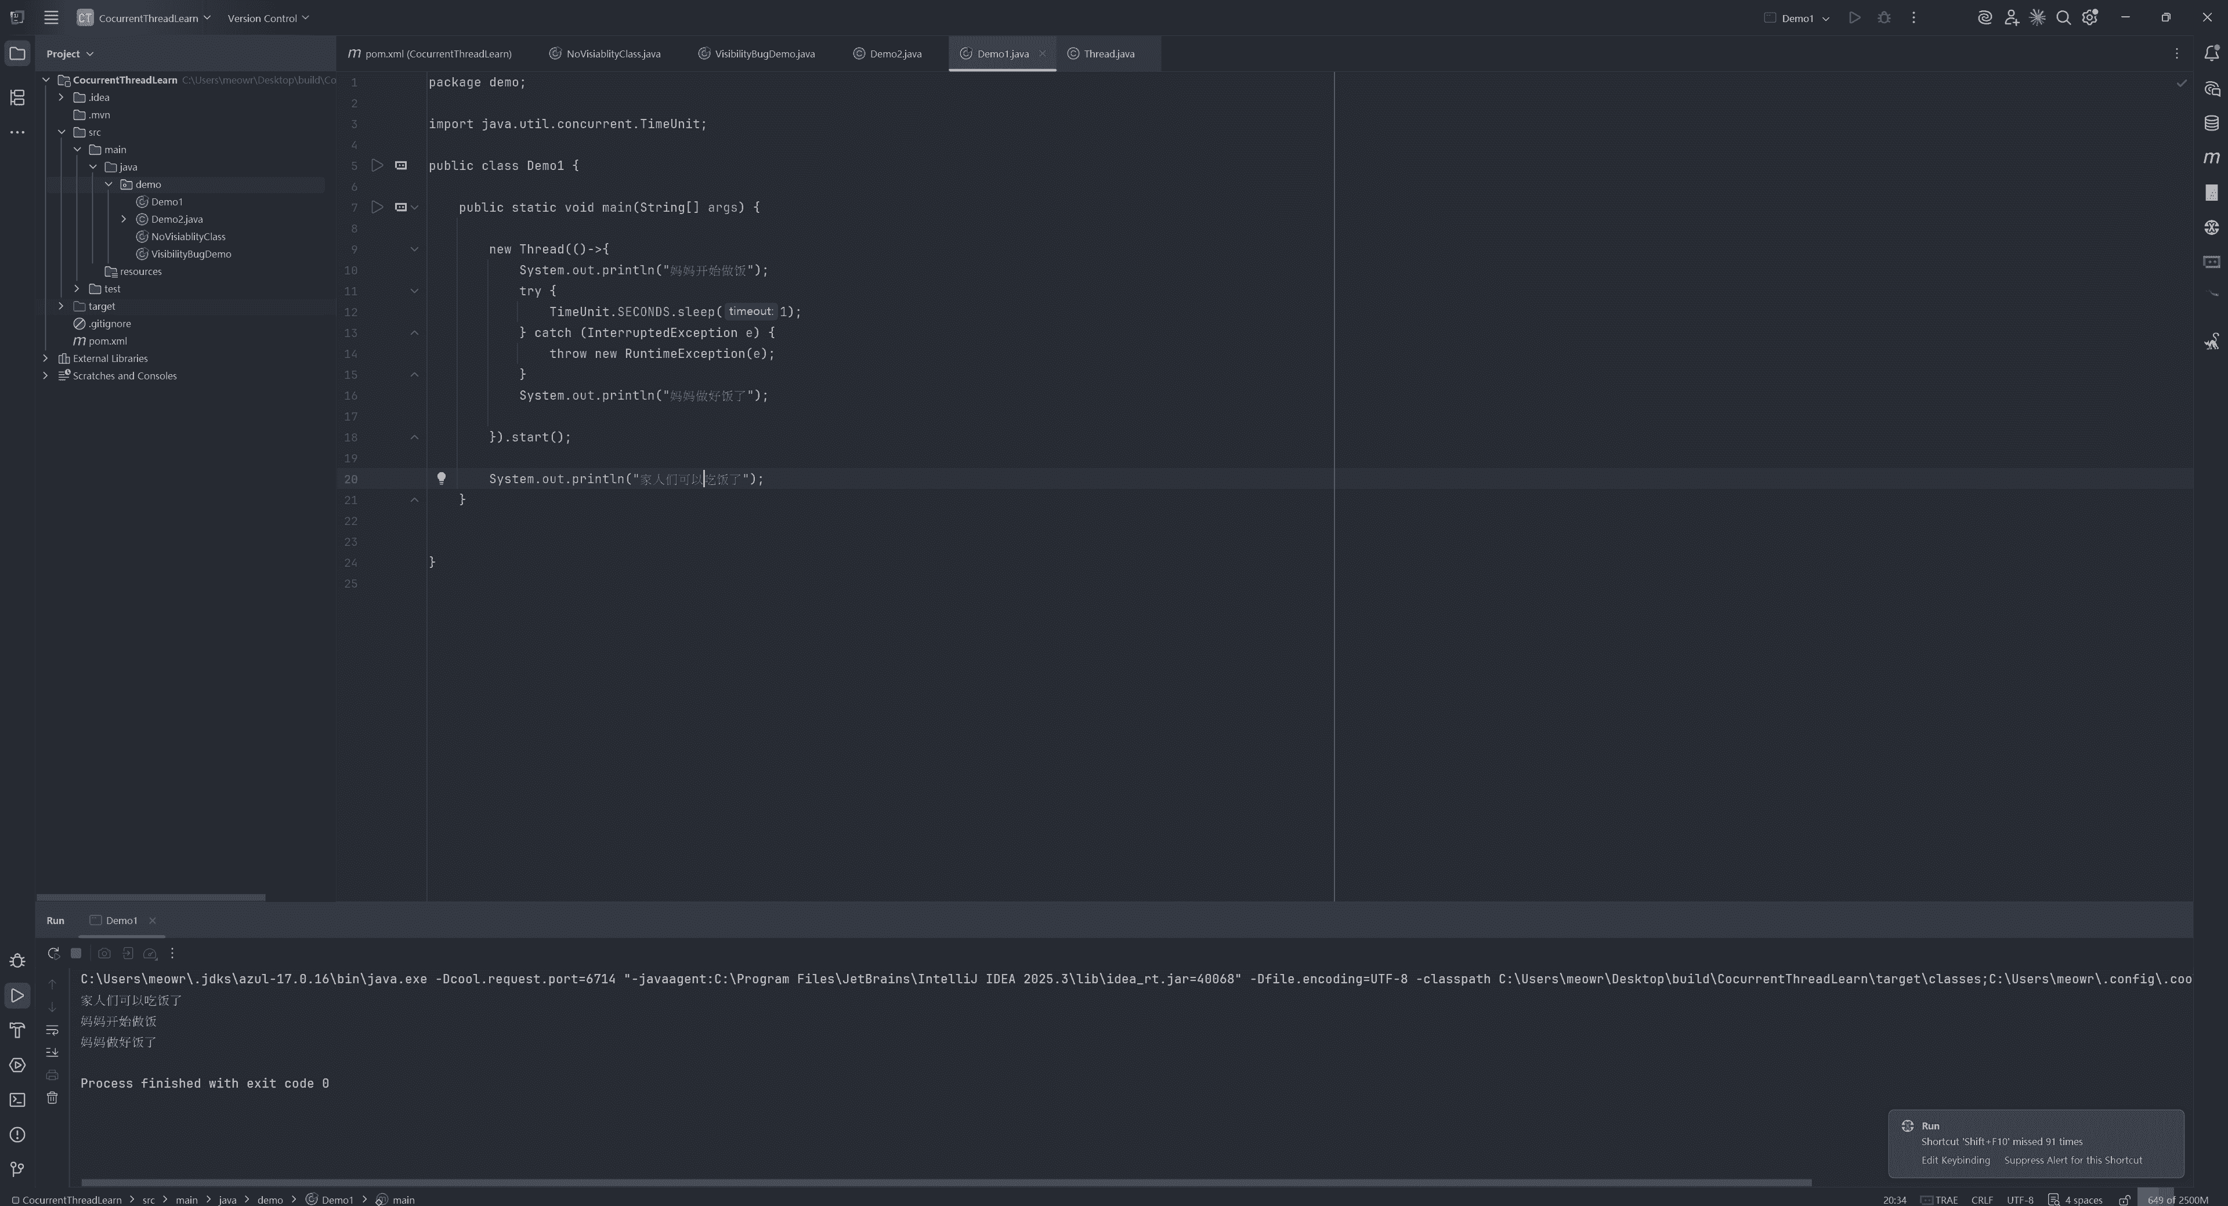Click Edit Keybinding in the Run notification
2228x1206 pixels.
(1955, 1160)
